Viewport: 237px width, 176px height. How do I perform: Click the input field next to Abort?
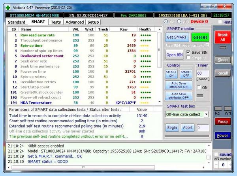click(x=203, y=128)
